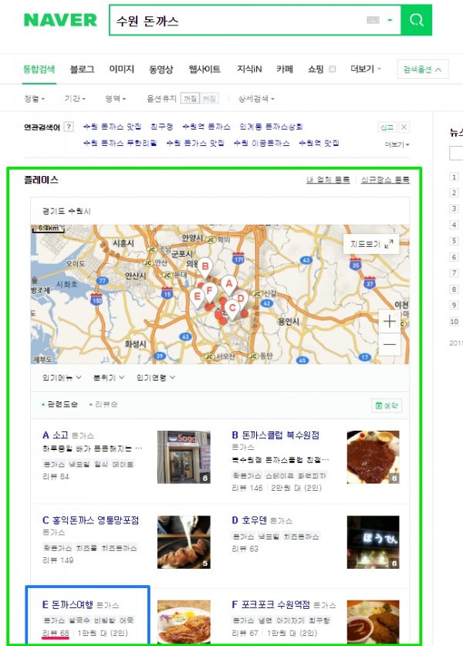The width and height of the screenshot is (463, 646).
Task: Click the 신고 button for related searches
Action: point(387,127)
